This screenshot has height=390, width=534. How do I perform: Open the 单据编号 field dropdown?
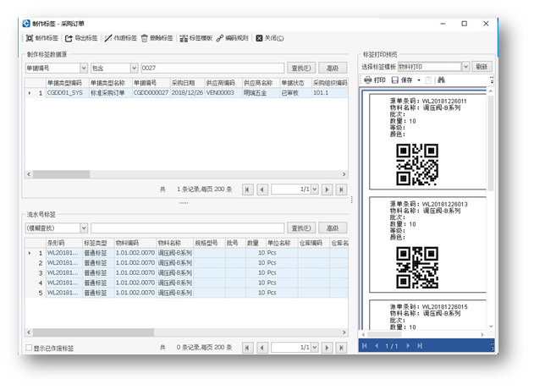(84, 68)
